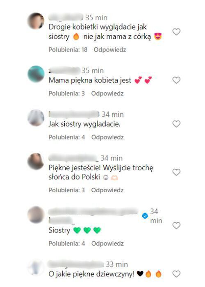Tap heart beside 'Jak siostry wygladacie.'
Screen dimensions: 205x287
tap(176, 124)
